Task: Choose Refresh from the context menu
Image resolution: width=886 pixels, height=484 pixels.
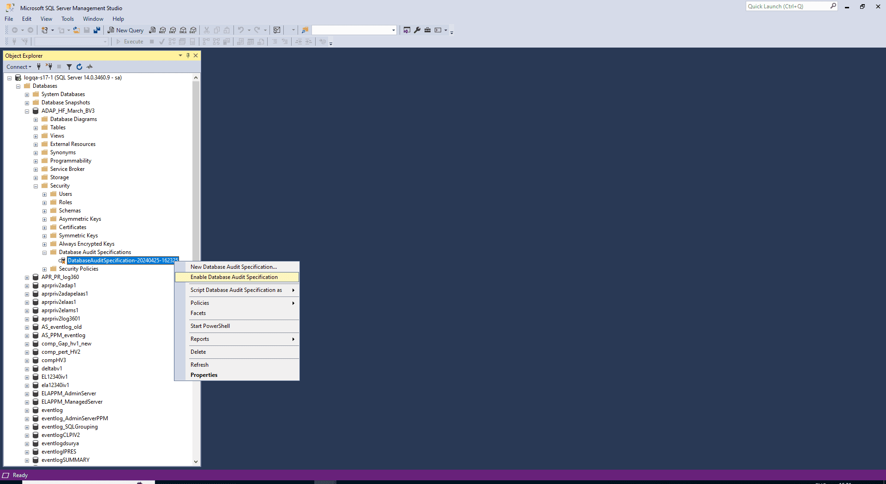Action: (x=237, y=365)
